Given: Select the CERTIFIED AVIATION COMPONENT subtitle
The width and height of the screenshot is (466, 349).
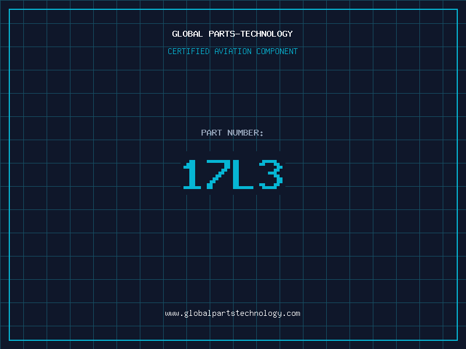Looking at the screenshot, I should coord(232,51).
